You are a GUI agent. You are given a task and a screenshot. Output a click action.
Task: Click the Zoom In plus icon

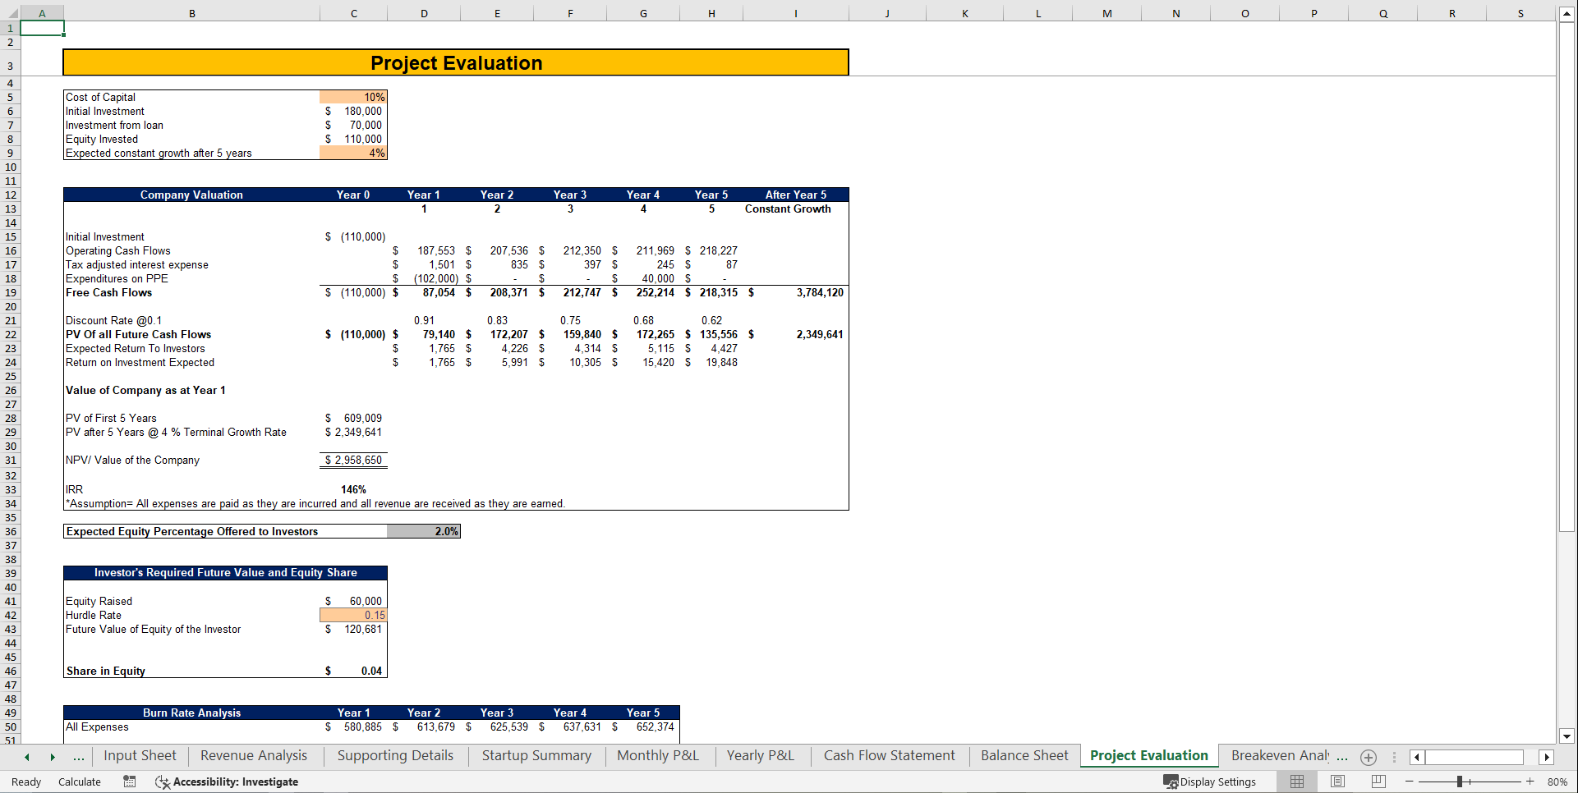click(x=1530, y=782)
